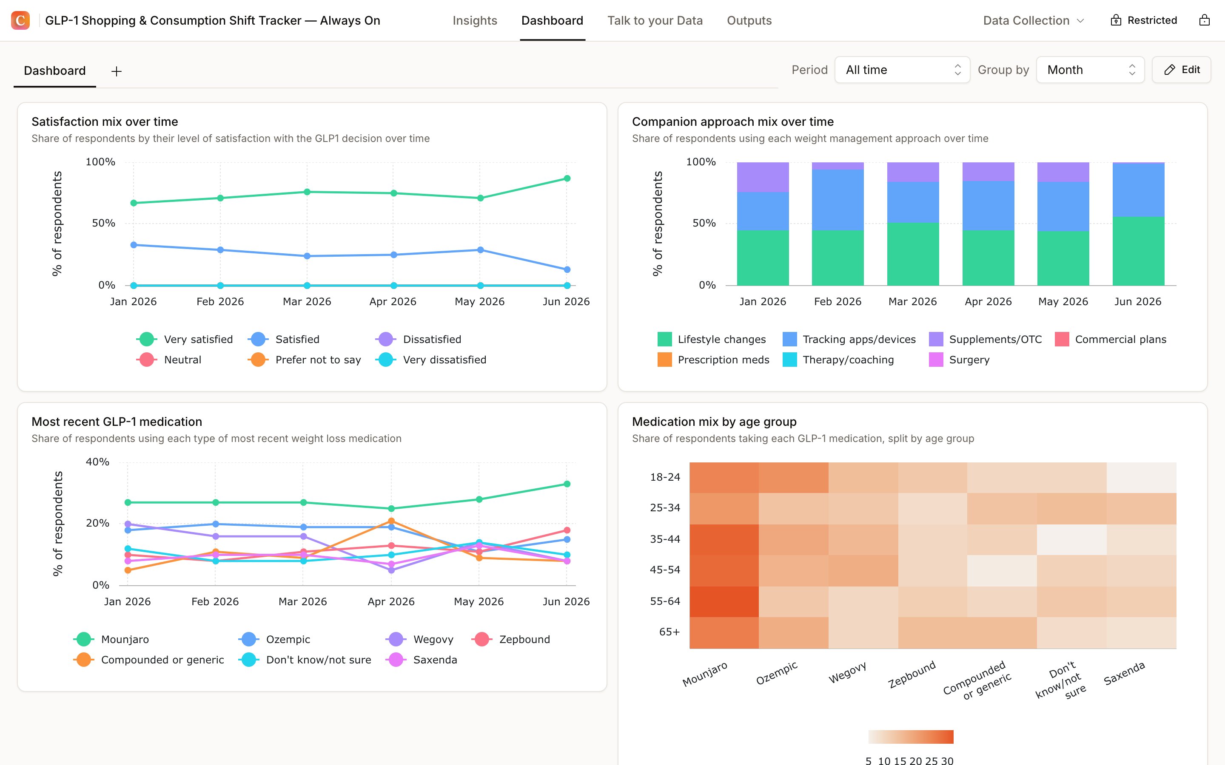Click the orange C app logo
Screen dimensions: 1225x765
[20, 20]
